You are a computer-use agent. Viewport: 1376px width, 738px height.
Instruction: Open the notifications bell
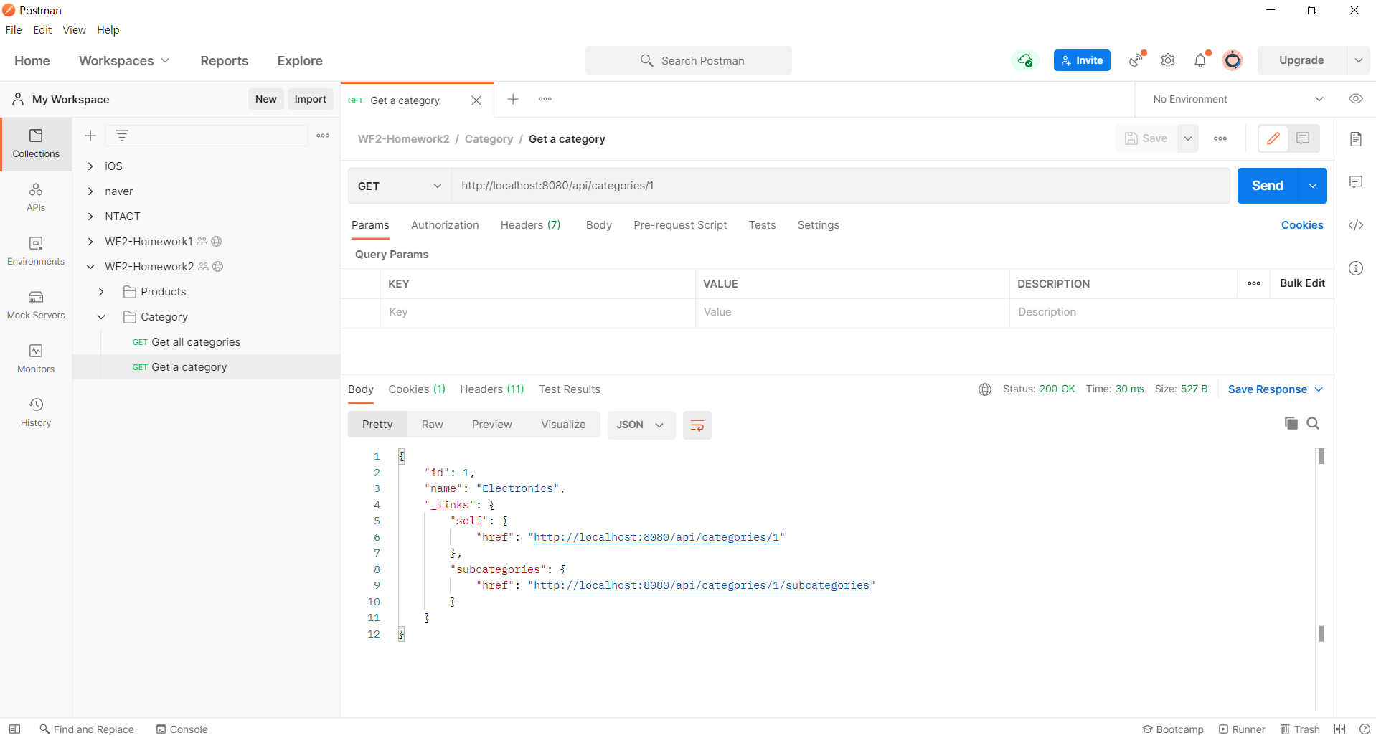point(1201,60)
